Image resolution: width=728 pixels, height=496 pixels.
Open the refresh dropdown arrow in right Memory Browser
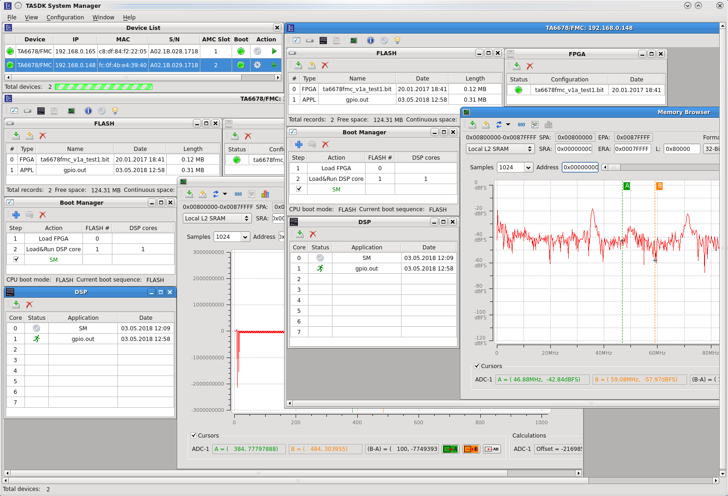point(508,125)
